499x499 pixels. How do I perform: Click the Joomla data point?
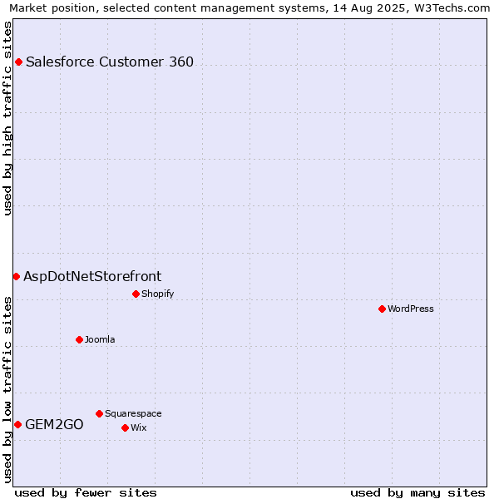coord(79,339)
